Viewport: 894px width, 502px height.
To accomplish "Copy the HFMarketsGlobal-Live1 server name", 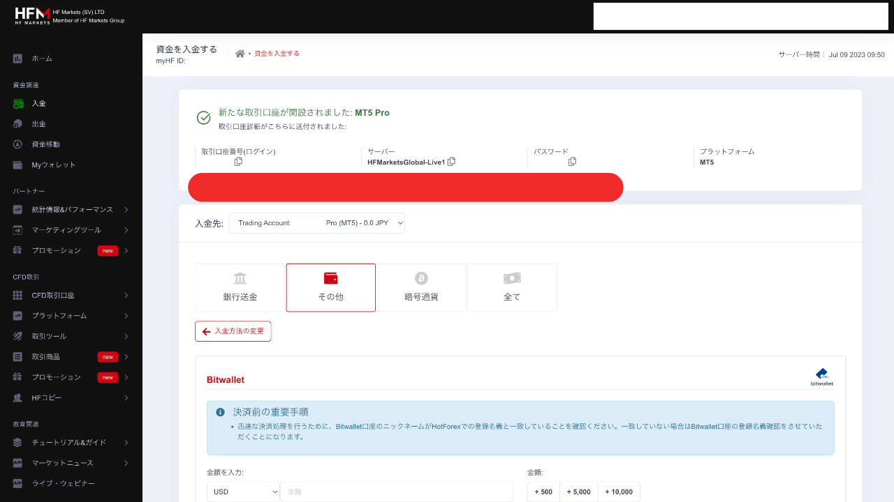I will pos(451,162).
